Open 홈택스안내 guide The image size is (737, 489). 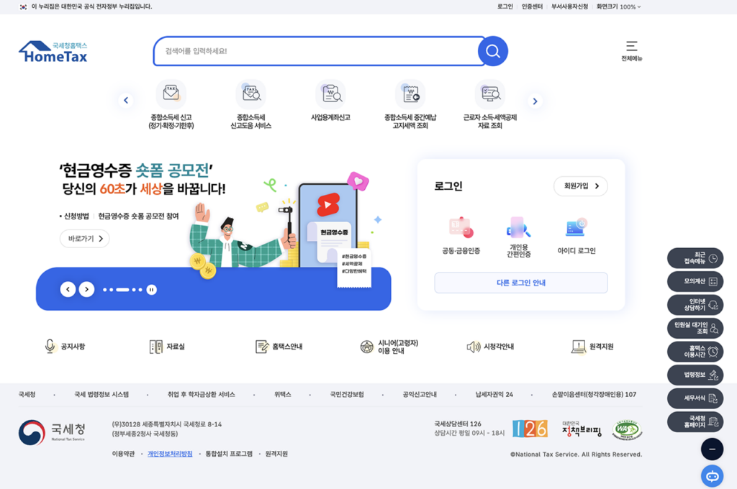279,347
